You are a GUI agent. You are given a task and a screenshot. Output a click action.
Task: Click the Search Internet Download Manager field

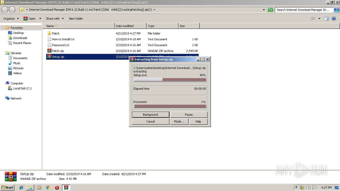[304, 10]
